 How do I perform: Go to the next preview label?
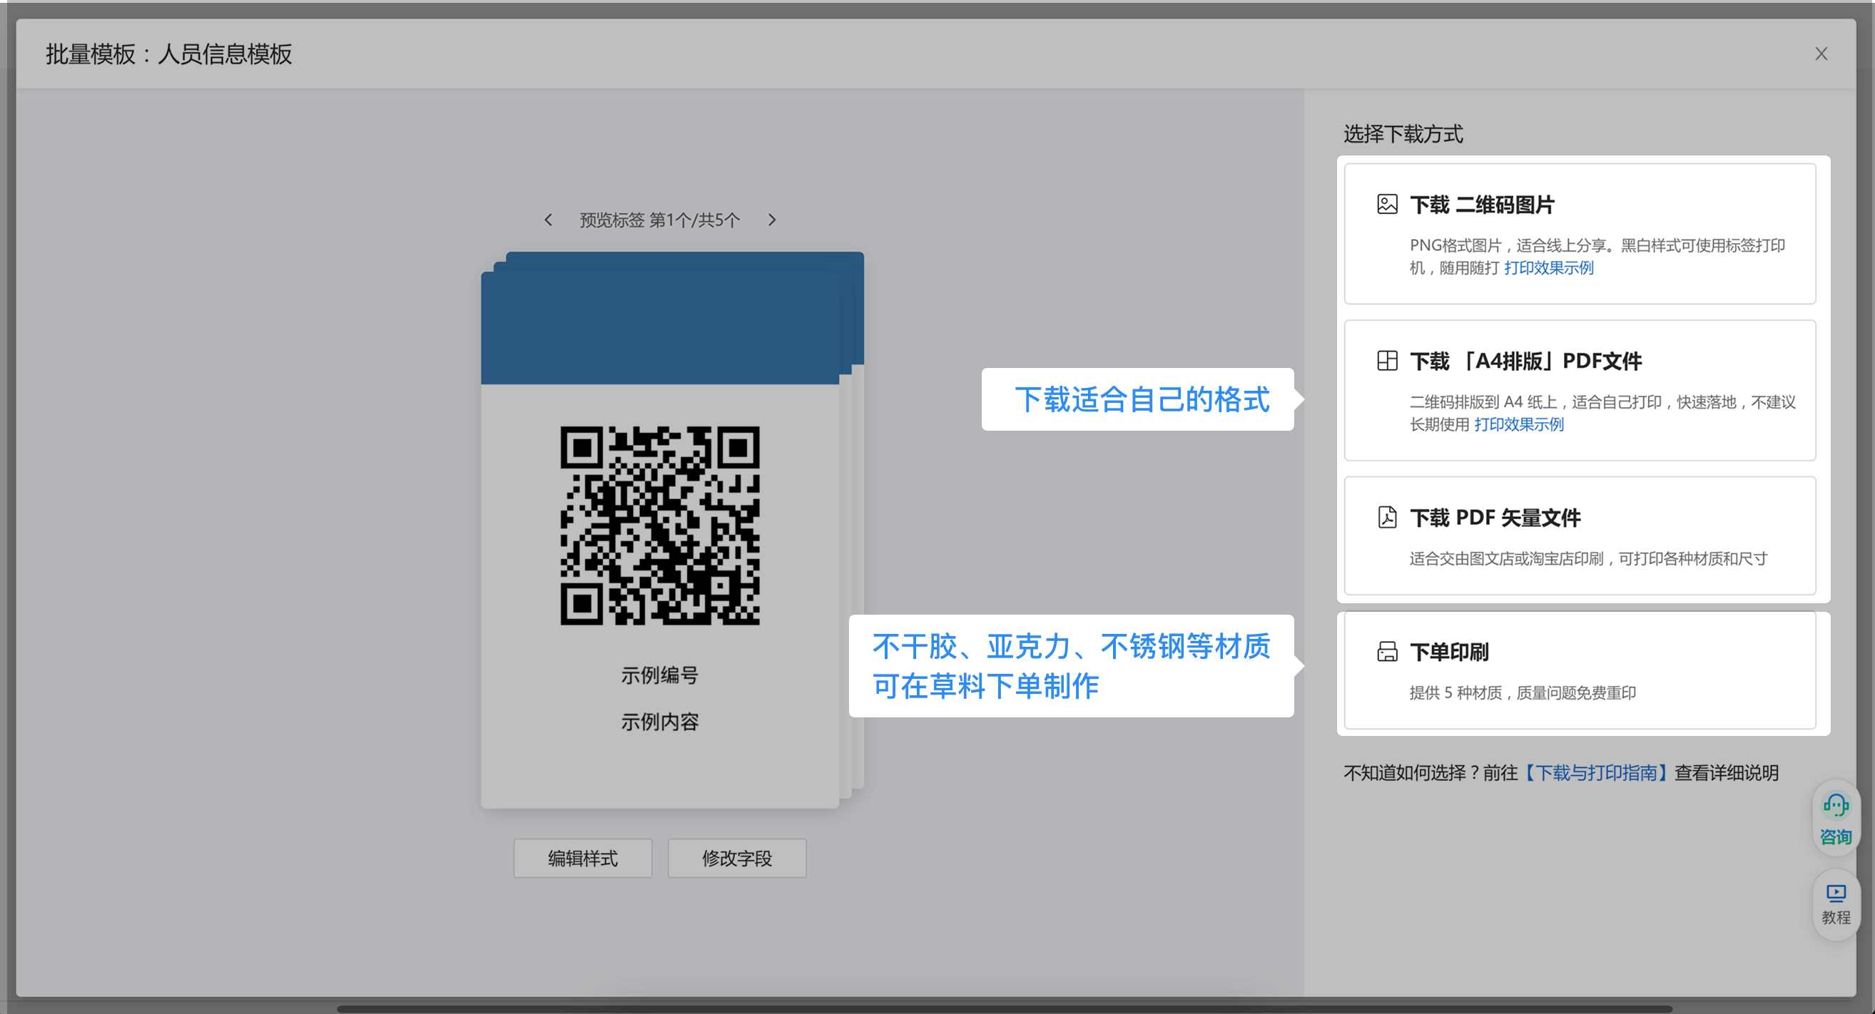click(772, 220)
